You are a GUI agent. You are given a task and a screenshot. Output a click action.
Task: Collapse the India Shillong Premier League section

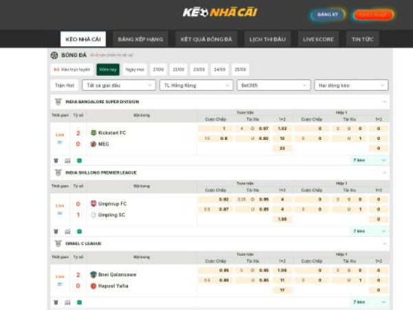(x=384, y=173)
